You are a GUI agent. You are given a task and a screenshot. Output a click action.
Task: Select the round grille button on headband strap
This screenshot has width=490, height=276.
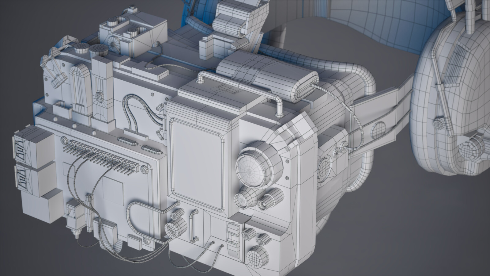coord(379,130)
